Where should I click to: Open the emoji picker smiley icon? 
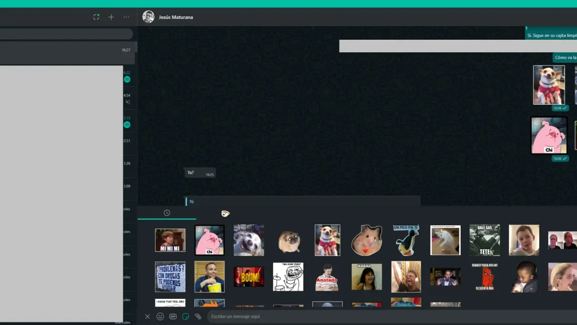(160, 316)
